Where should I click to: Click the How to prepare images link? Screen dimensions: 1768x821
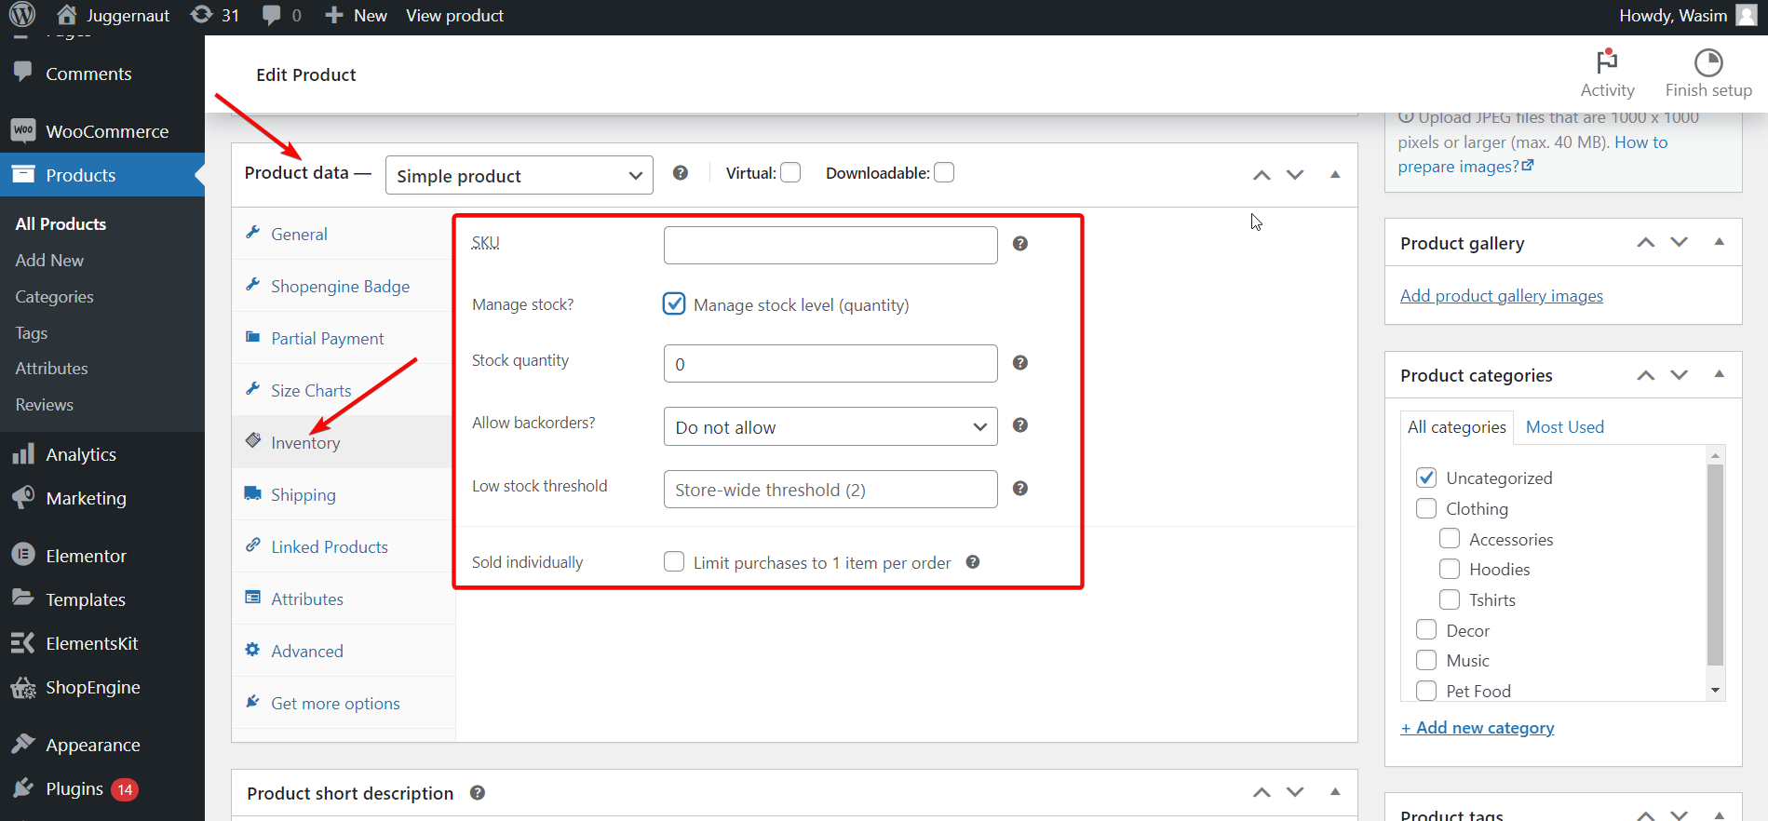1532,155
